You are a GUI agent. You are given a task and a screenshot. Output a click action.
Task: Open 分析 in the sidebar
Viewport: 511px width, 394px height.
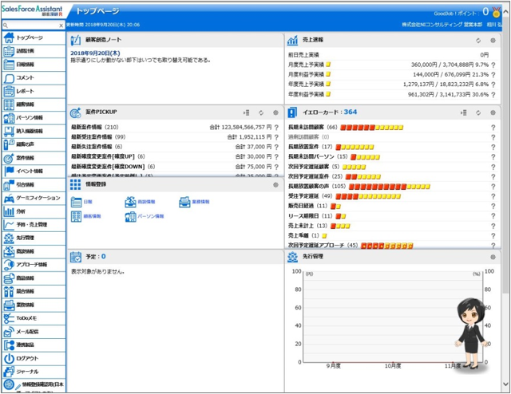[x=34, y=211]
